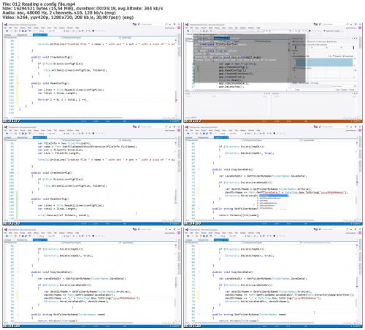Select the active blue document tab in the for-loop frame
Image resolution: width=365 pixels, height=330 pixels.
point(40,35)
